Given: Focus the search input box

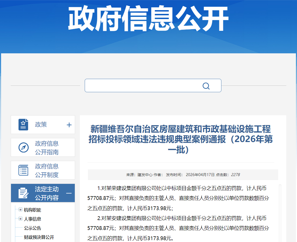Looking at the screenshot, I should 153,85.
